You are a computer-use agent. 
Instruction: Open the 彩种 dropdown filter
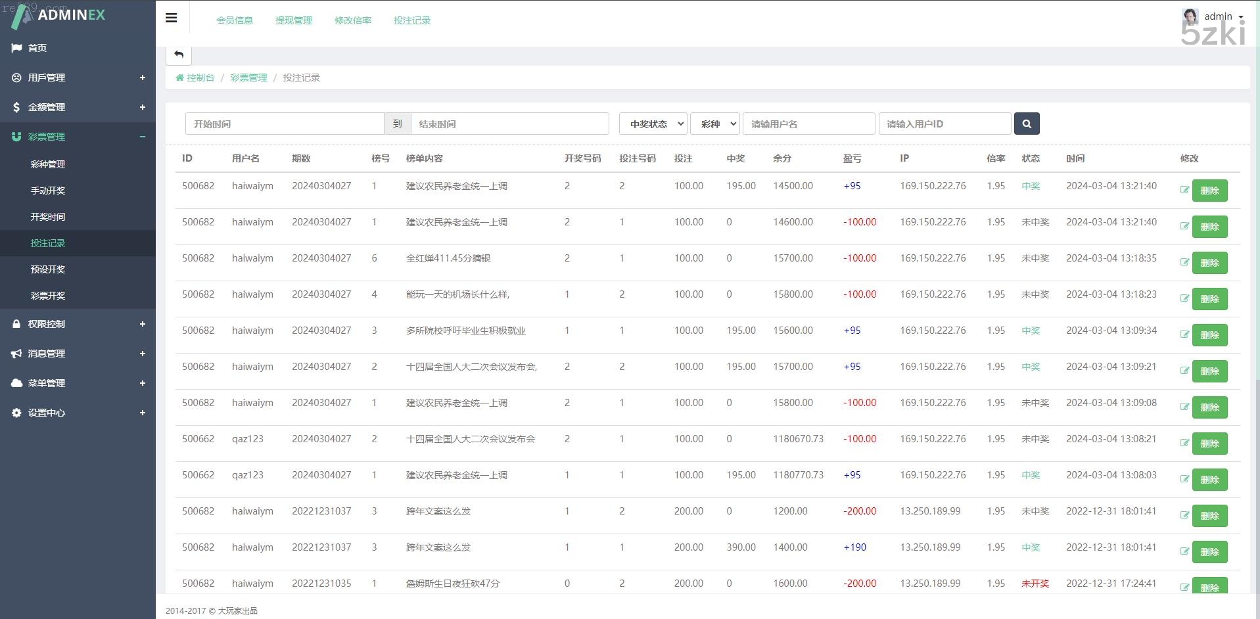714,124
